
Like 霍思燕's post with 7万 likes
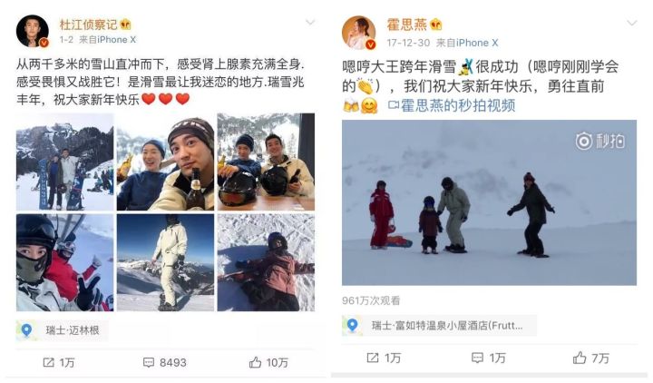point(580,358)
